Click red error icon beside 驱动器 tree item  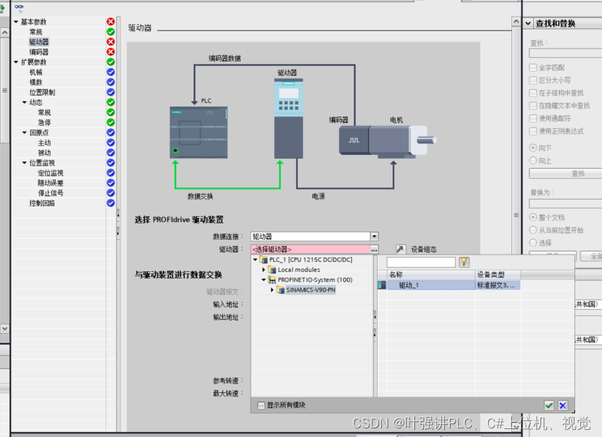pyautogui.click(x=111, y=41)
